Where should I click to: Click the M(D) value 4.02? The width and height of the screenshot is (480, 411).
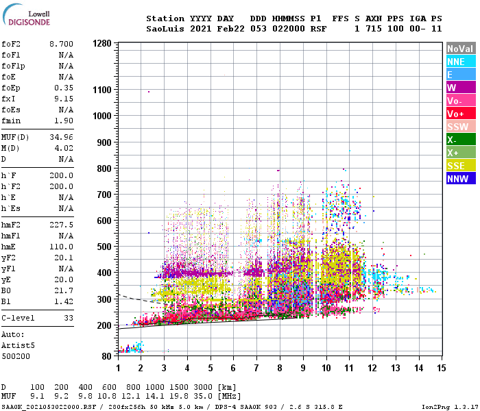64,148
